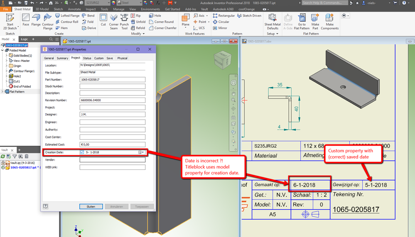The width and height of the screenshot is (415, 237).
Task: Select the Circular pattern tool
Action: [x=221, y=22]
